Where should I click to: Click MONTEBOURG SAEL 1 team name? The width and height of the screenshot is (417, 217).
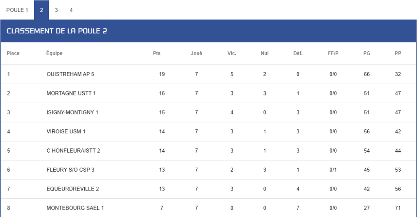(x=75, y=208)
